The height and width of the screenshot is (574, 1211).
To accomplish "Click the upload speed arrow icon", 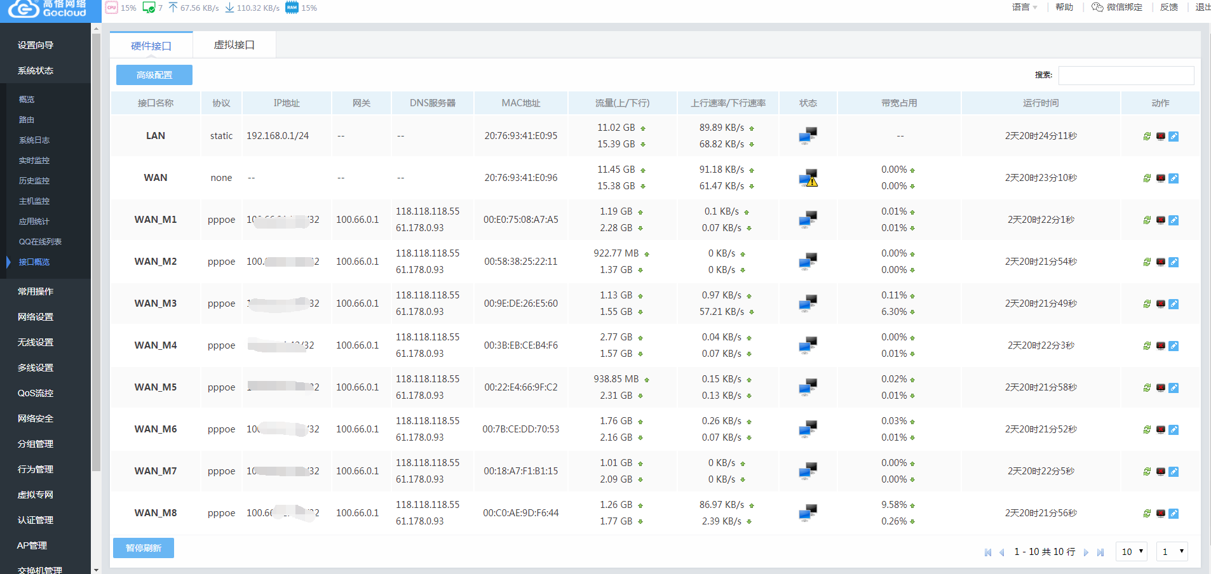I will point(173,8).
